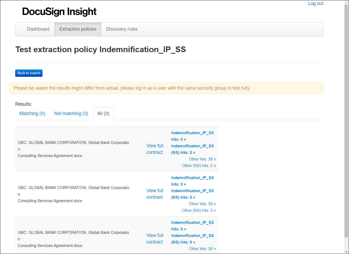
Task: Select the All (3) results tab
Action: point(103,113)
